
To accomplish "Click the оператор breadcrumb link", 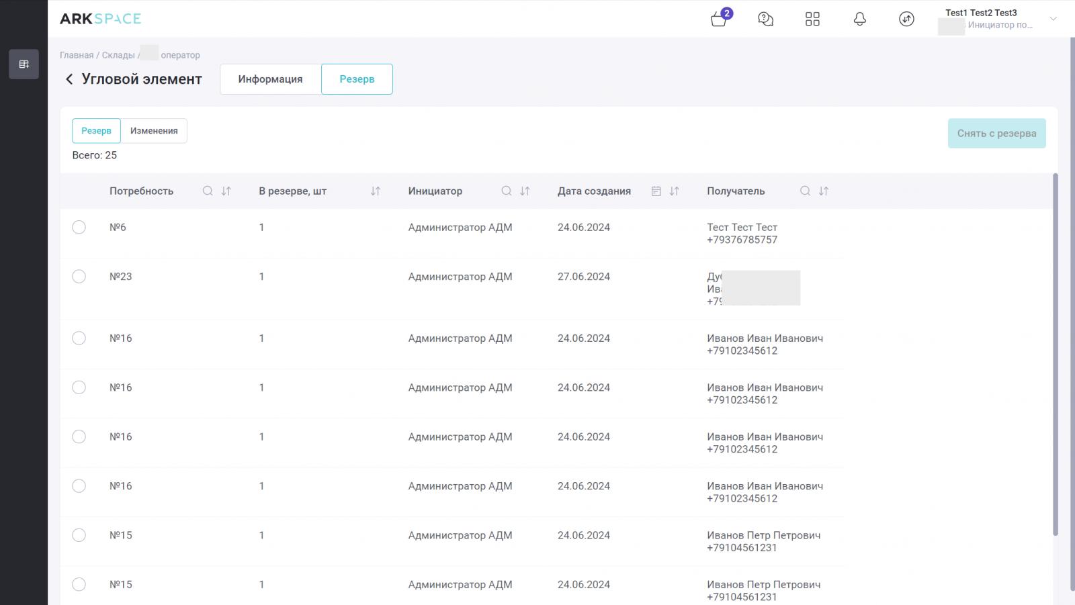I will click(x=180, y=55).
